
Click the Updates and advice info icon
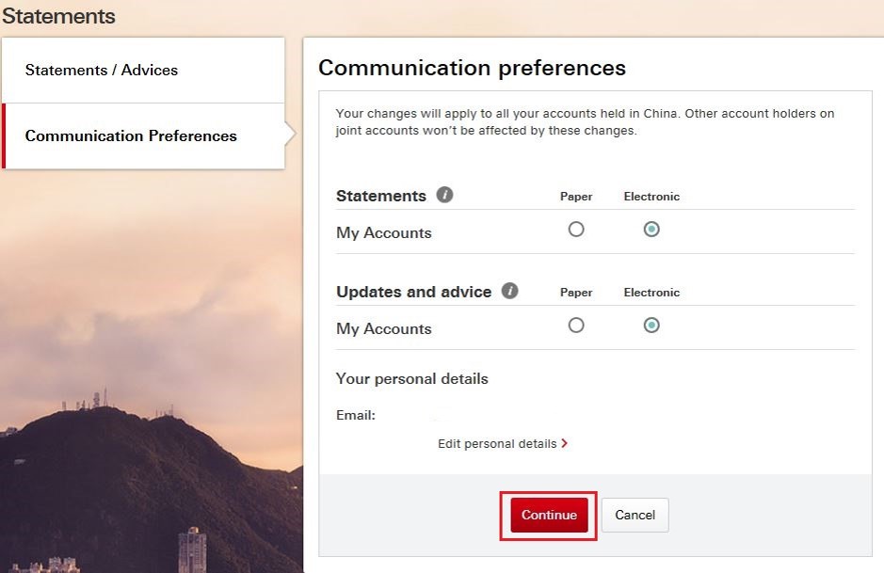(x=509, y=291)
